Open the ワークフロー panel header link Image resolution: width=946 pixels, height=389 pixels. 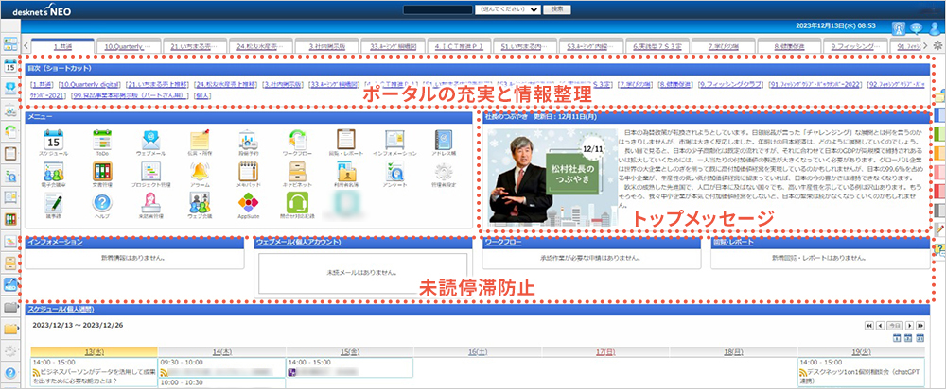503,242
